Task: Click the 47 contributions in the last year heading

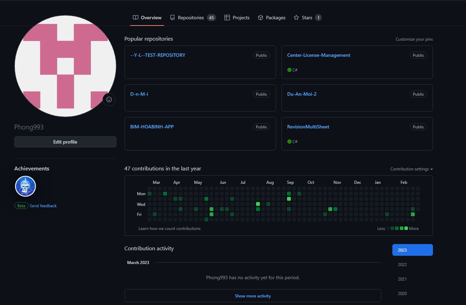Action: coord(163,169)
